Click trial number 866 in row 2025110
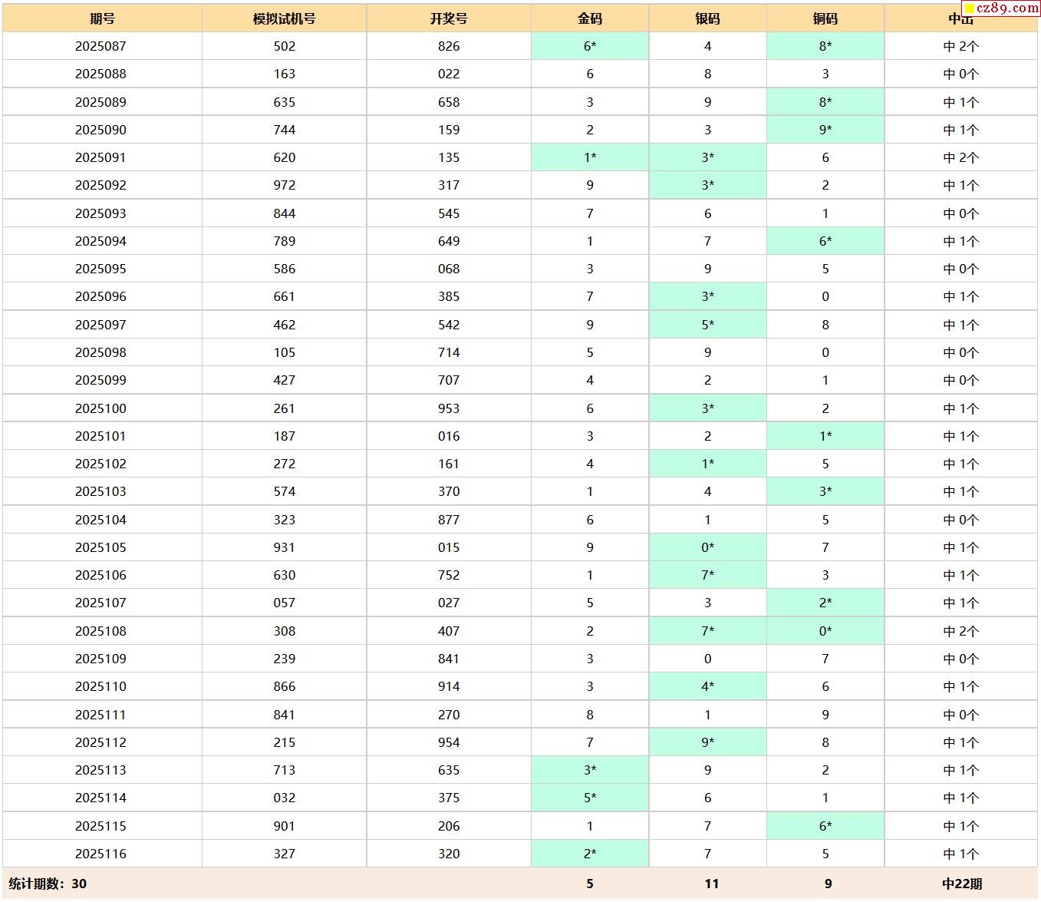The width and height of the screenshot is (1041, 902). (x=285, y=686)
